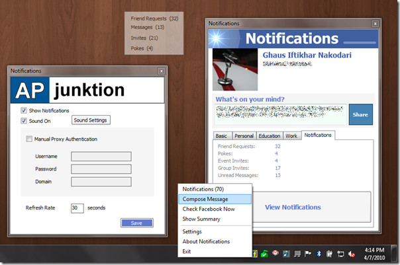400x265 pixels.
Task: Click Pokes (4) in desktop summary
Action: [x=142, y=48]
